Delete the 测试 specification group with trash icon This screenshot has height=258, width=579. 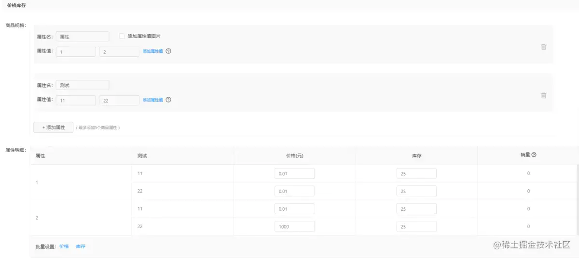tap(544, 95)
